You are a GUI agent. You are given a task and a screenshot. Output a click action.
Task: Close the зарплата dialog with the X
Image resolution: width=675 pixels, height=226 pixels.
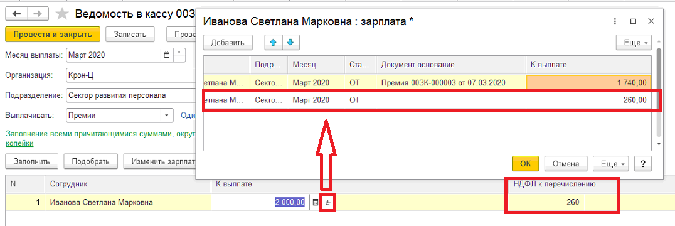click(651, 21)
